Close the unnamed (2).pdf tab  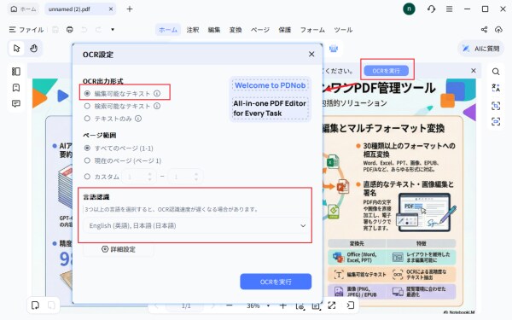click(x=111, y=9)
